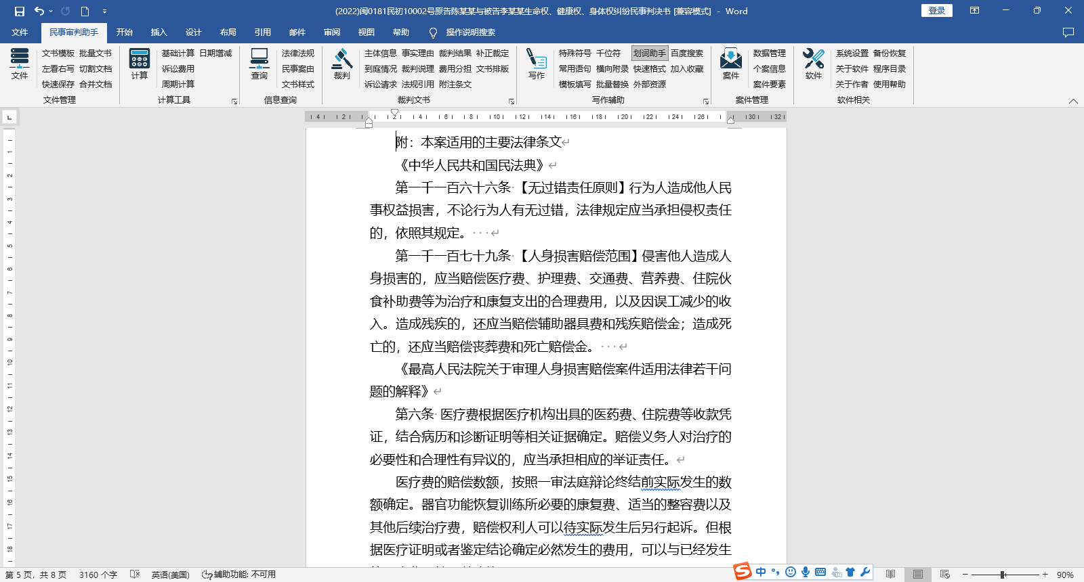The image size is (1084, 582).
Task: Open the 文件 menu tab
Action: [20, 32]
